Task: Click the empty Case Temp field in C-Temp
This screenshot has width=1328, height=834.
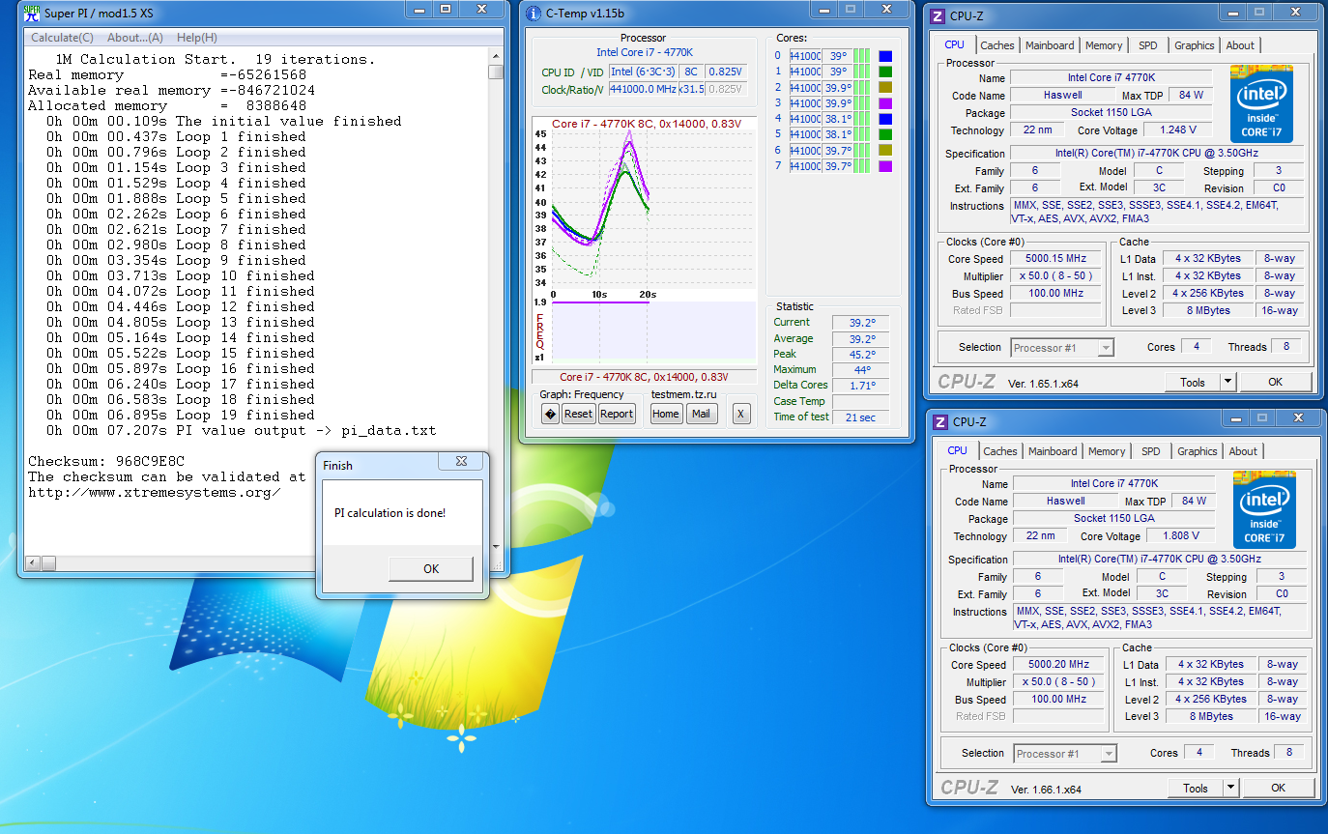Action: pos(860,401)
